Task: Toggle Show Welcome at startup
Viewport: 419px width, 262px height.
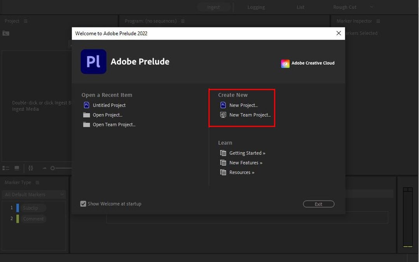Action: [x=83, y=204]
